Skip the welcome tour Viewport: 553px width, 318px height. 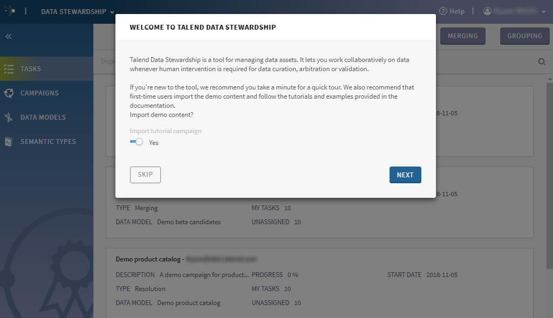point(145,175)
